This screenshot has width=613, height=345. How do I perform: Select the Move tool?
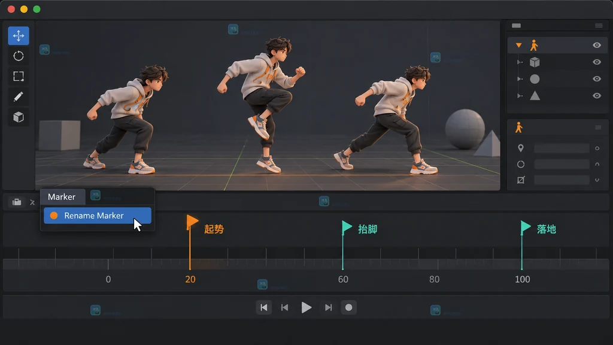click(x=19, y=35)
